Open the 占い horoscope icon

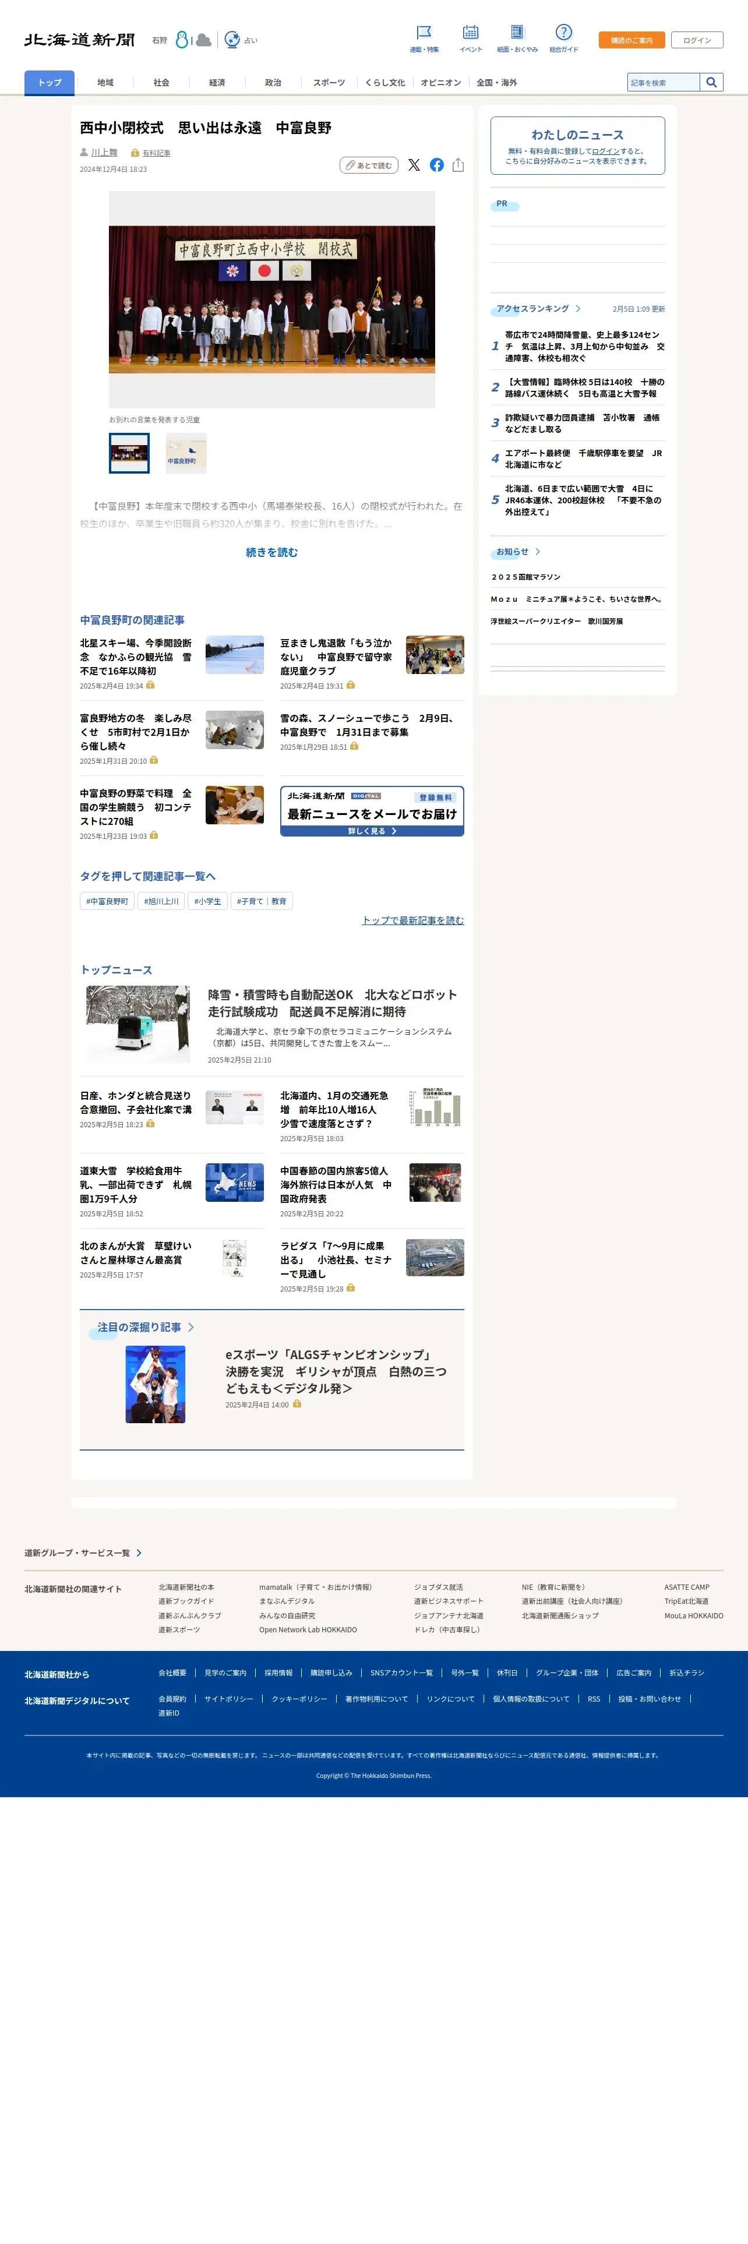pos(232,39)
